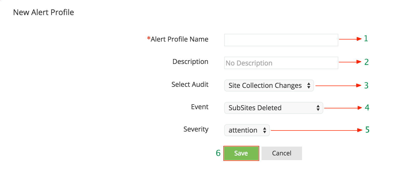Image resolution: width=405 pixels, height=170 pixels.
Task: Click the Alert Profile Name label
Action: (180, 39)
